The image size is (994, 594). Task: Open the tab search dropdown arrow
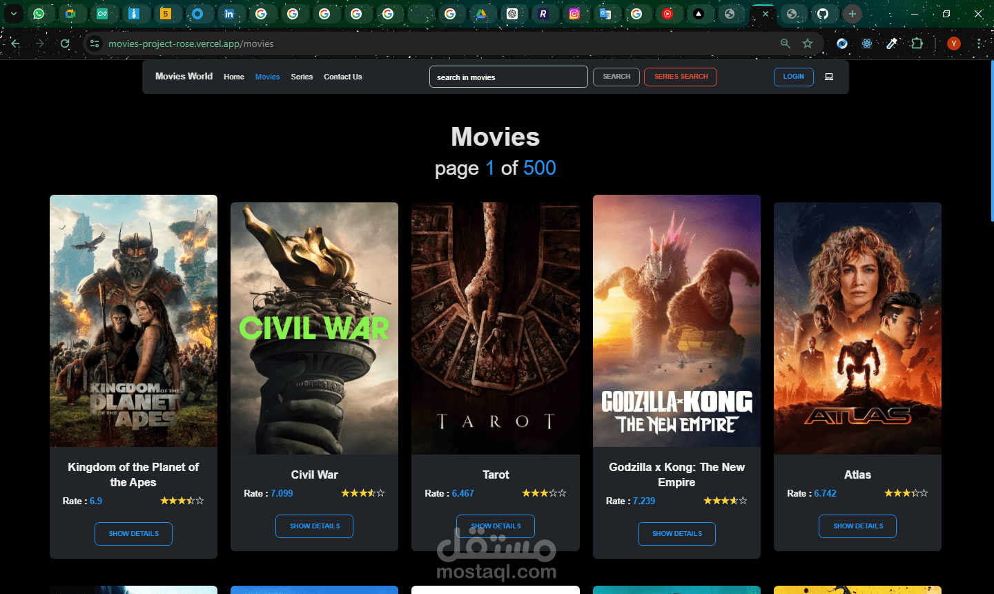[13, 13]
